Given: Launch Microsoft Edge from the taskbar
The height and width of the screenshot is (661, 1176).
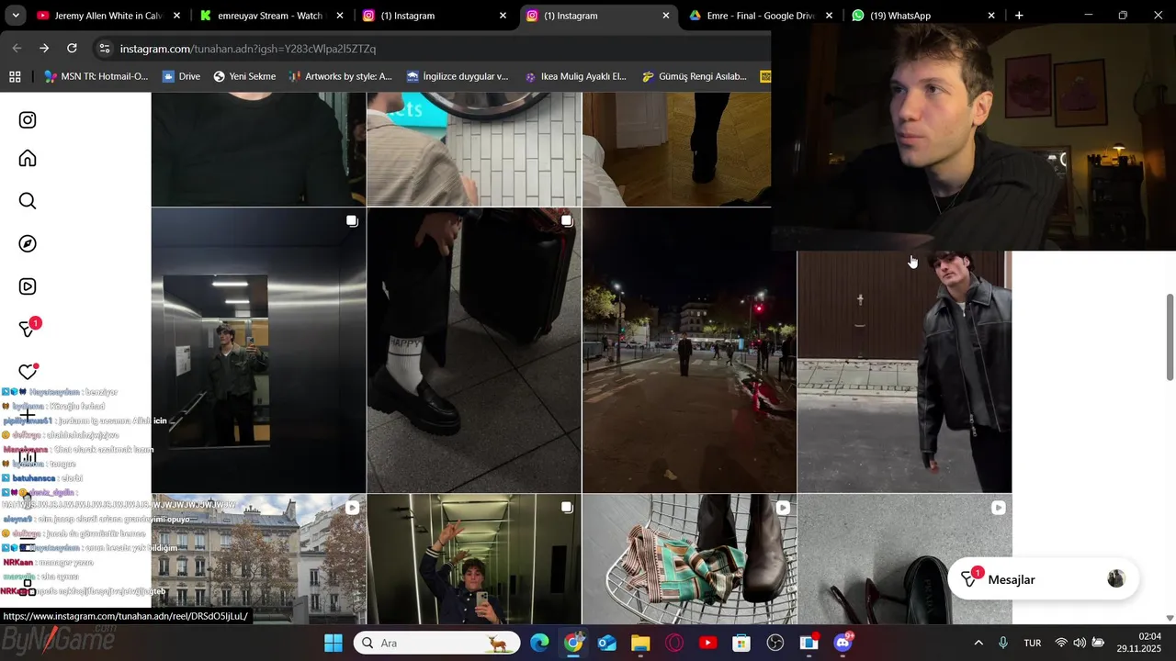Looking at the screenshot, I should pyautogui.click(x=539, y=643).
